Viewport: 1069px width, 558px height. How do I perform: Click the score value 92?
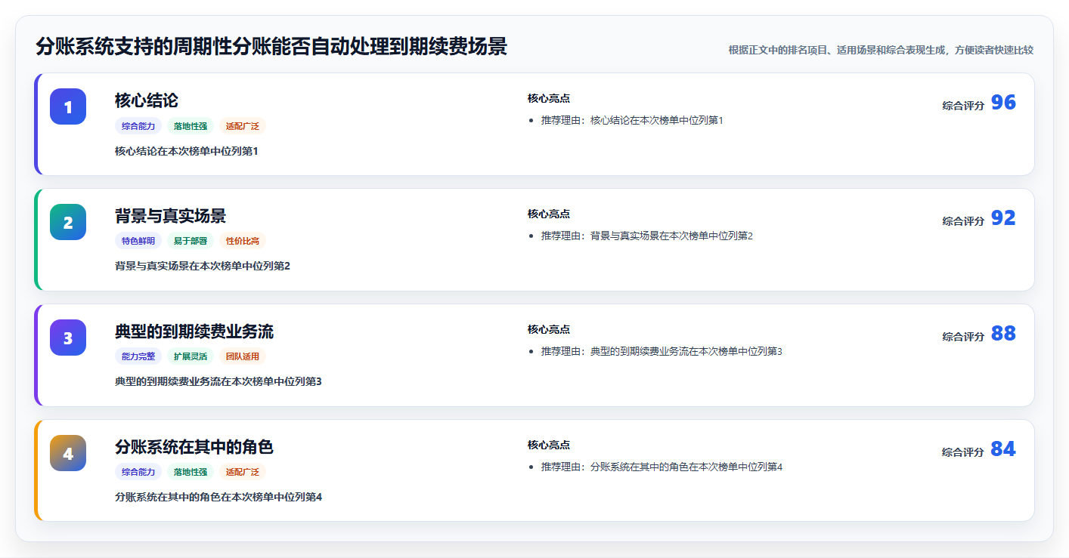coord(1003,219)
